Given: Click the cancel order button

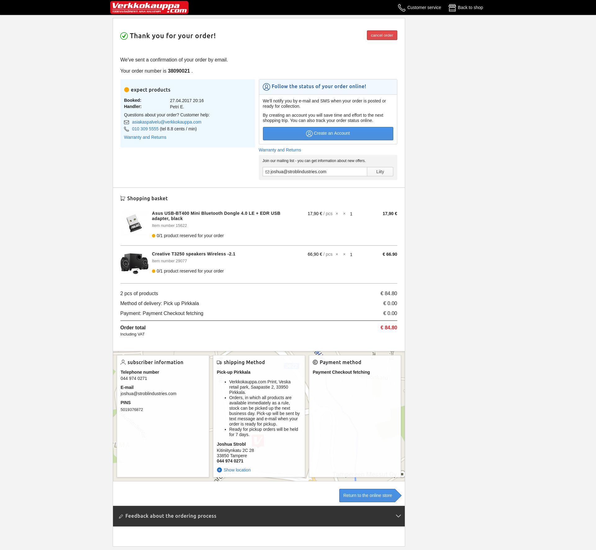Looking at the screenshot, I should (x=382, y=35).
